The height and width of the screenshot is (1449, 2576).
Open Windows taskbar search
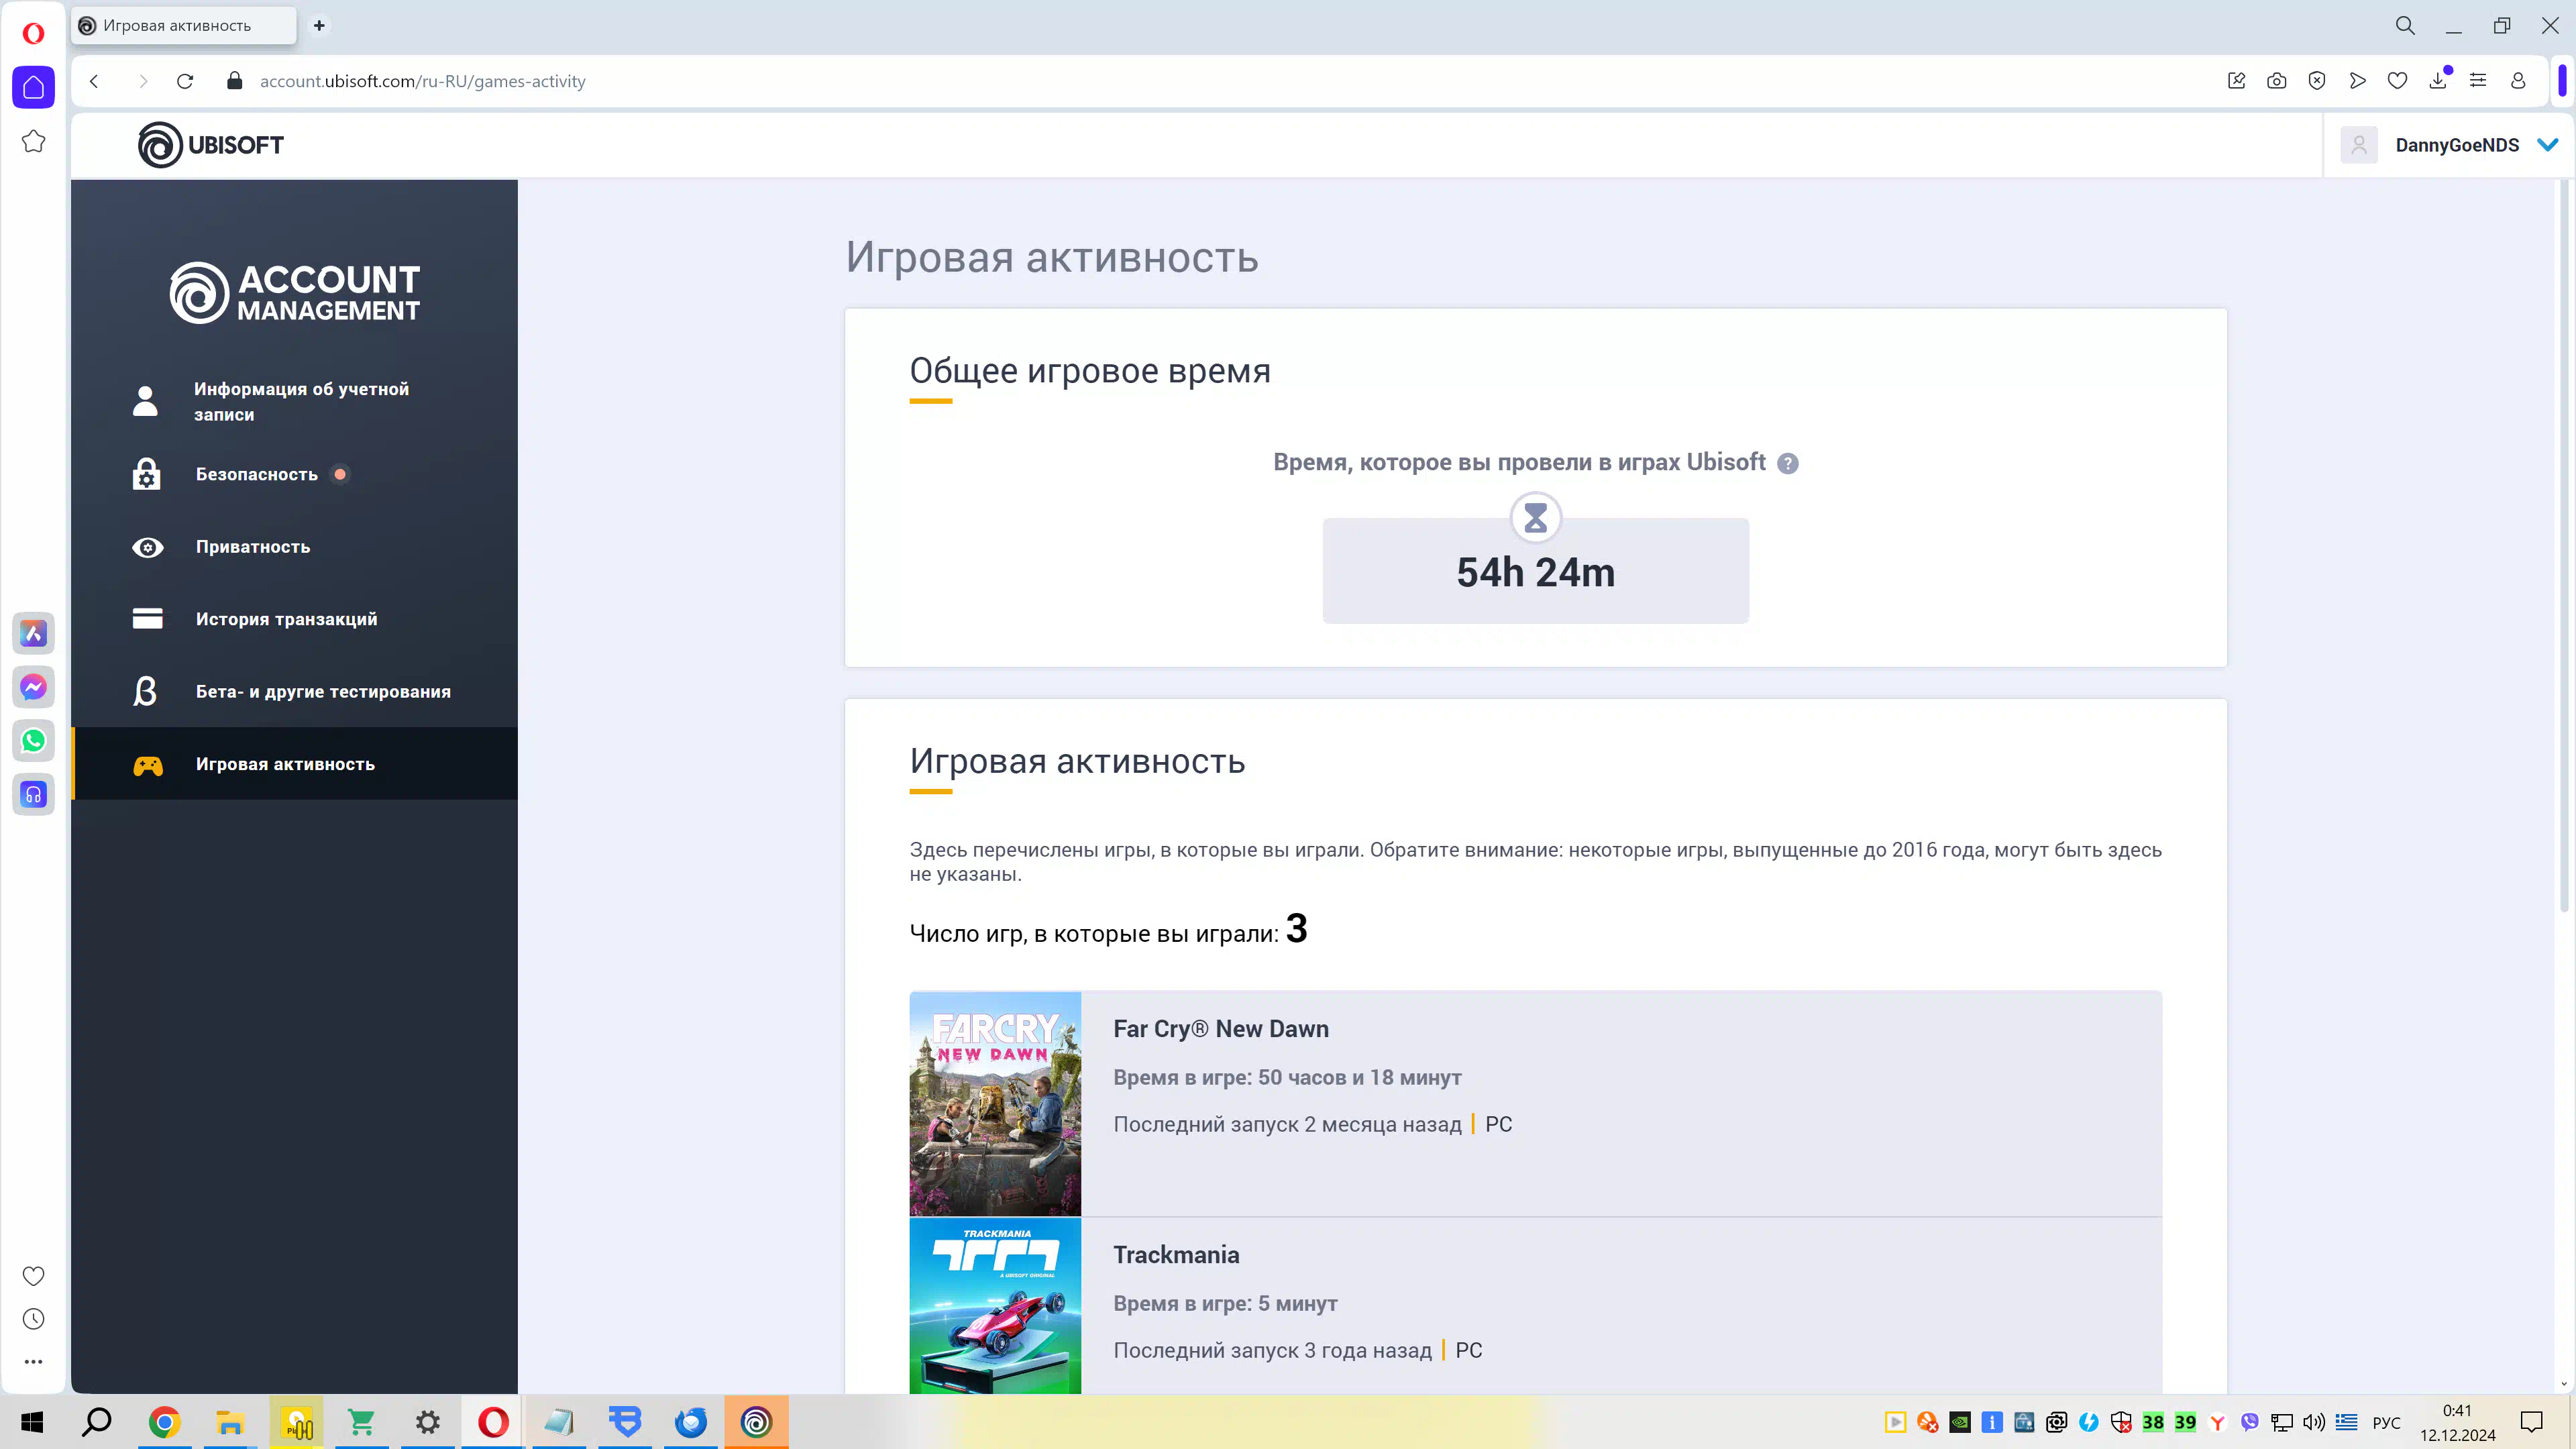pos(96,1422)
